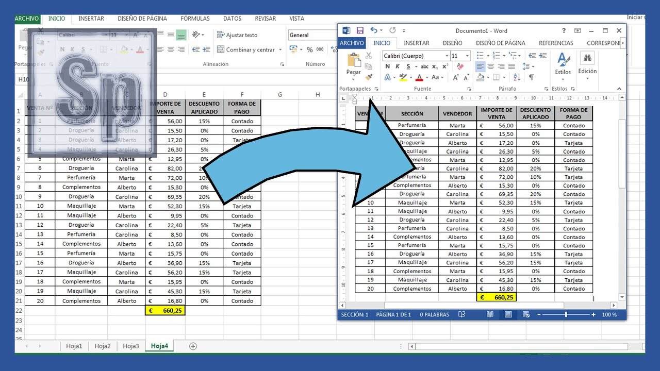Viewport: 660px width, 371px height.
Task: Toggle Underline S in Word's font group
Action: [x=408, y=66]
